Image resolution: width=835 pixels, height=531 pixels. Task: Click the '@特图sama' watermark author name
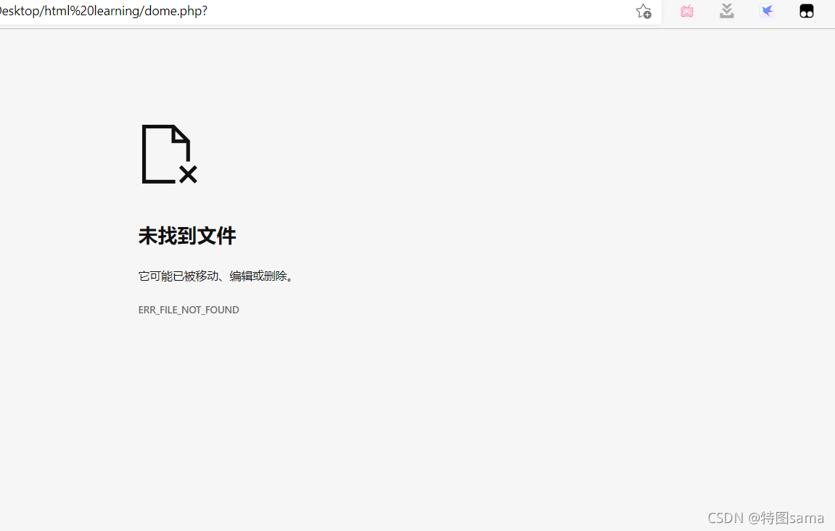pyautogui.click(x=786, y=518)
